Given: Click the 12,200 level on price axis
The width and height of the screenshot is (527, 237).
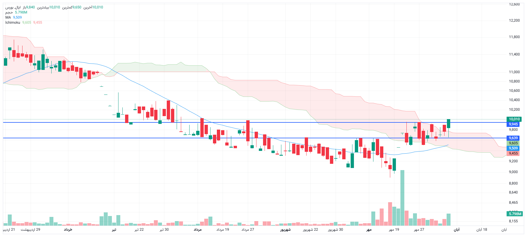Looking at the screenshot, I should [x=514, y=20].
